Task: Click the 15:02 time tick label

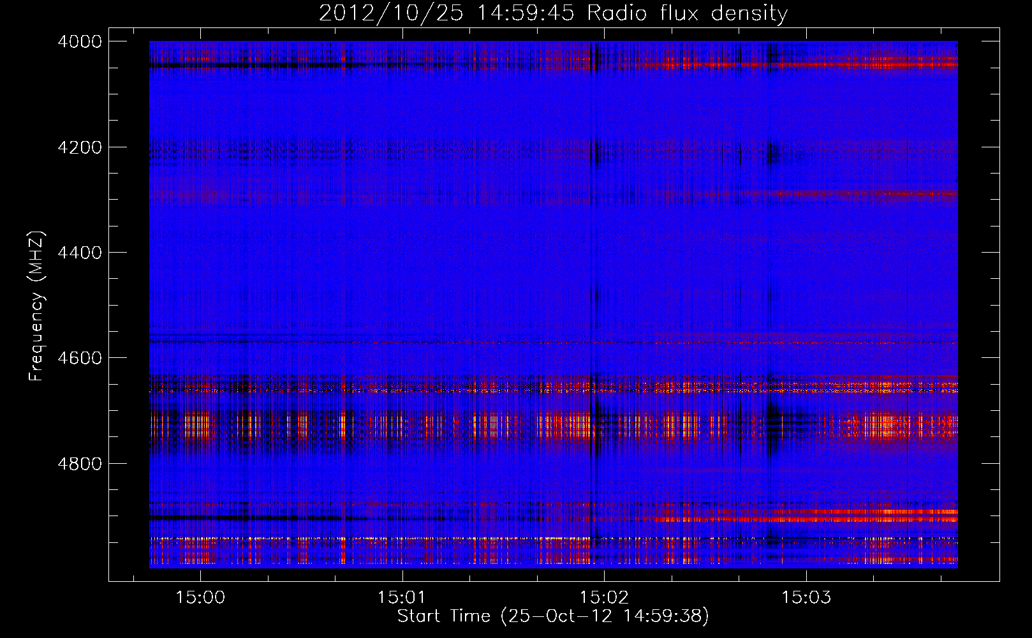Action: pyautogui.click(x=604, y=598)
